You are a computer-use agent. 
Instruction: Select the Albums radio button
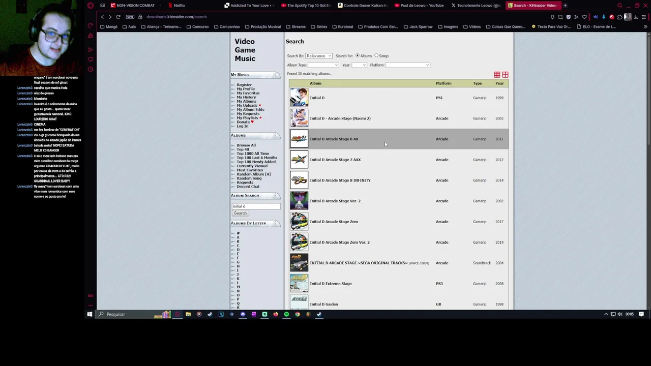pos(357,55)
